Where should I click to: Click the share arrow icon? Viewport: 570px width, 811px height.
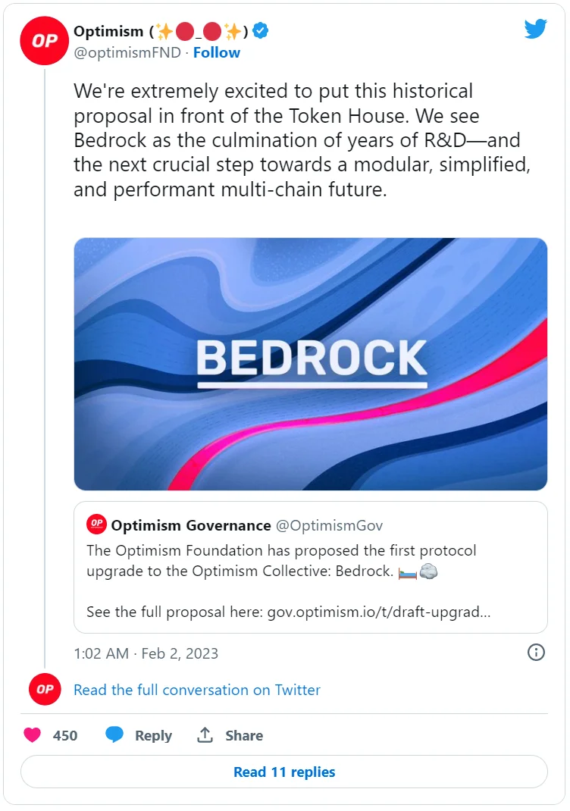tap(205, 735)
